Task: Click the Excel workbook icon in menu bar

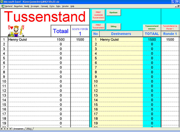Action: tap(3, 6)
